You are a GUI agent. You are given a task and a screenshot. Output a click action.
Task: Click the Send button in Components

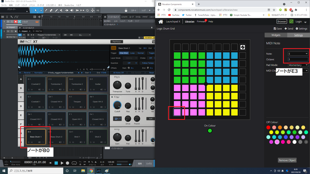point(289,29)
